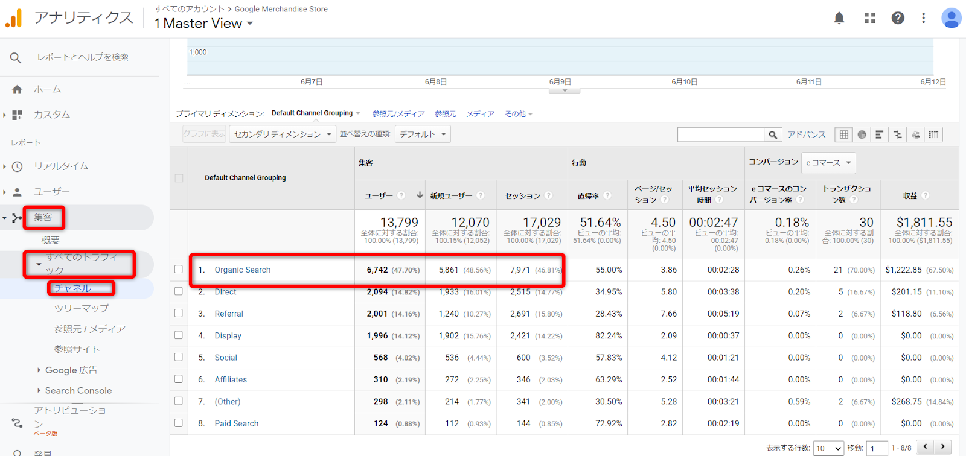Click the help icon next to ユーザー column

click(x=401, y=195)
